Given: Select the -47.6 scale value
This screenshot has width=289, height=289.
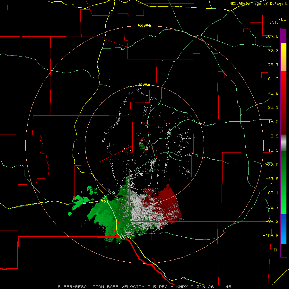Looking at the screenshot, I should pyautogui.click(x=272, y=179).
